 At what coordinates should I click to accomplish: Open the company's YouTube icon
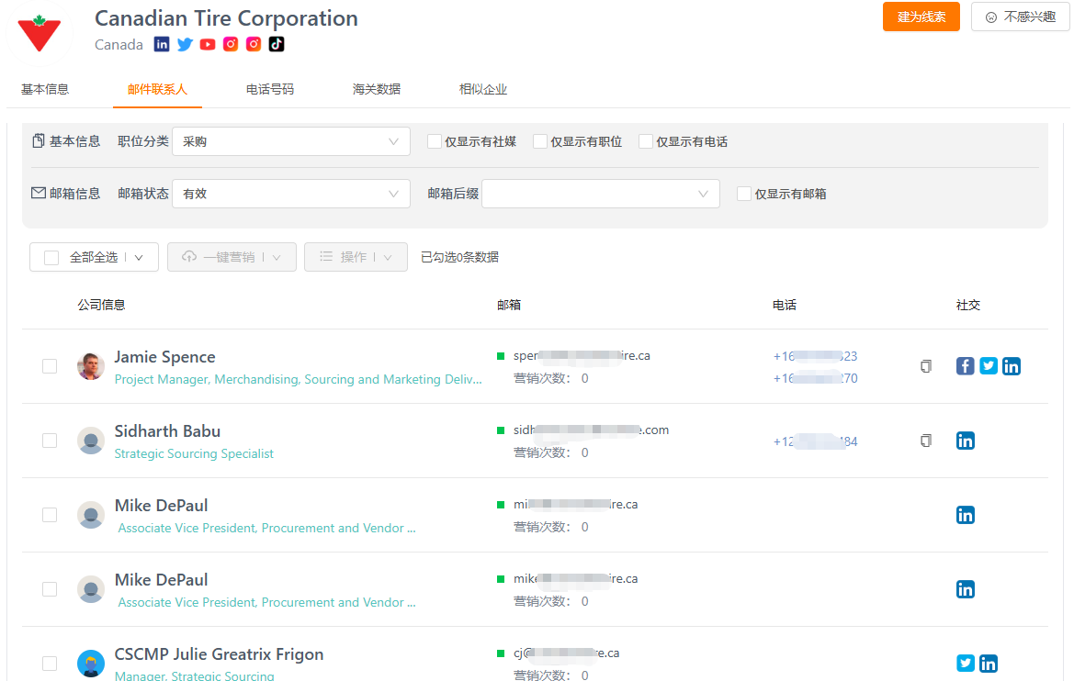click(208, 44)
